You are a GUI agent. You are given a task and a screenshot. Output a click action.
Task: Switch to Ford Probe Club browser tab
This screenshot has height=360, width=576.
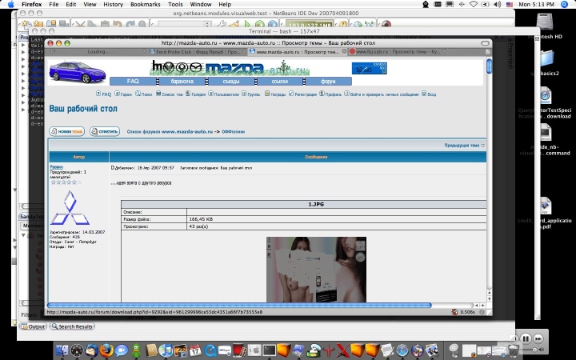198,52
